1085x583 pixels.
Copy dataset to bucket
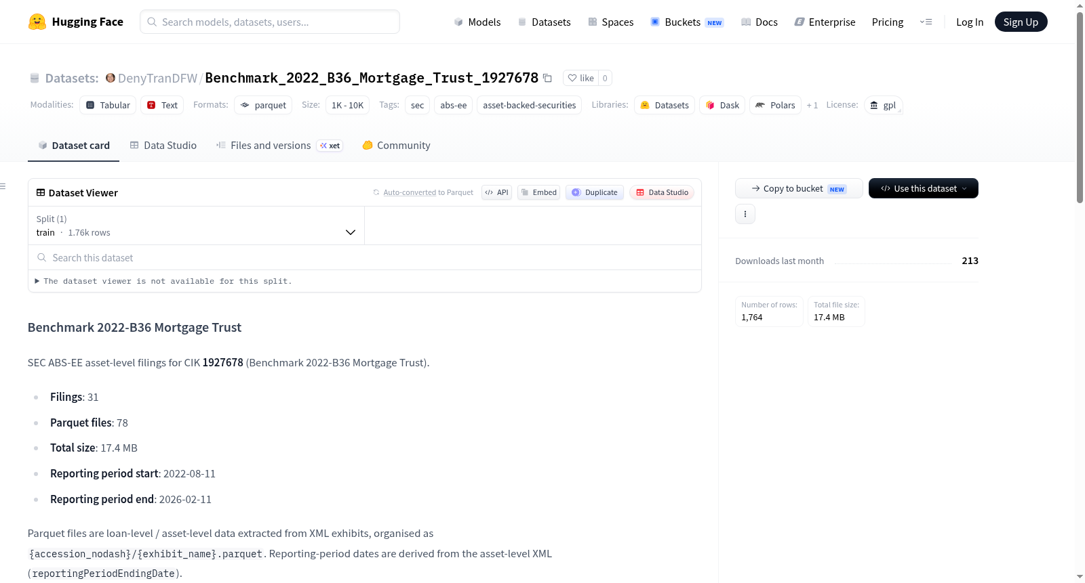(799, 188)
